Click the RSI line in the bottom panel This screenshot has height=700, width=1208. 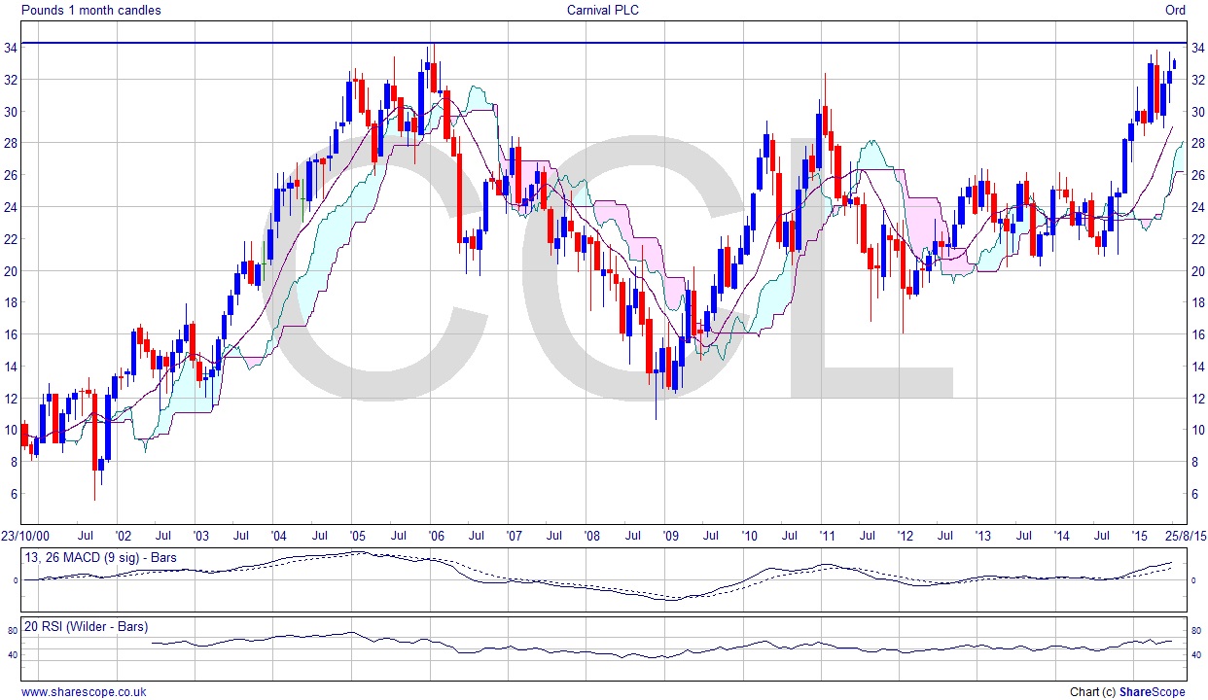click(584, 649)
